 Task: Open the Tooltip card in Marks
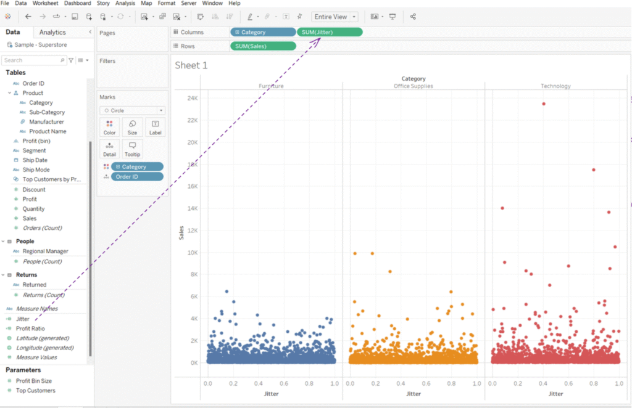tap(132, 149)
